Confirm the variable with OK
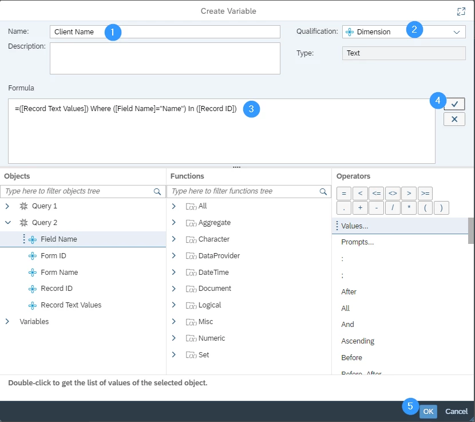This screenshot has width=475, height=422. click(x=428, y=411)
